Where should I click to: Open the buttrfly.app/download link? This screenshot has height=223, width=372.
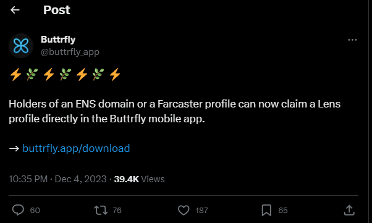tap(76, 148)
